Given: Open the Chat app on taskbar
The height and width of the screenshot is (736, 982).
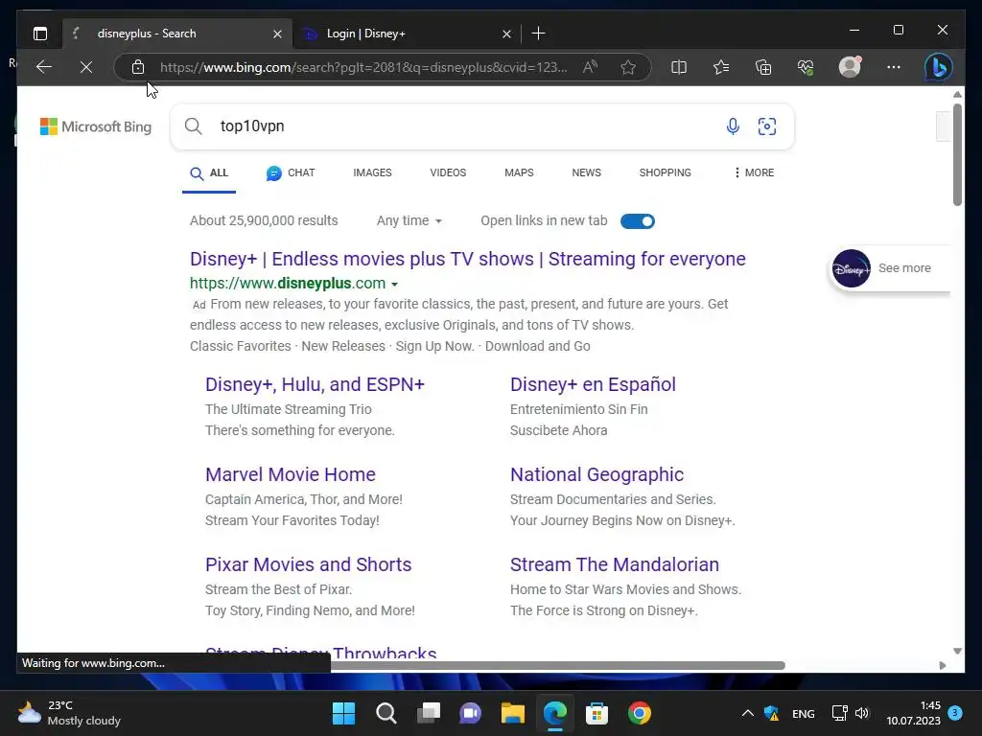Looking at the screenshot, I should (470, 713).
